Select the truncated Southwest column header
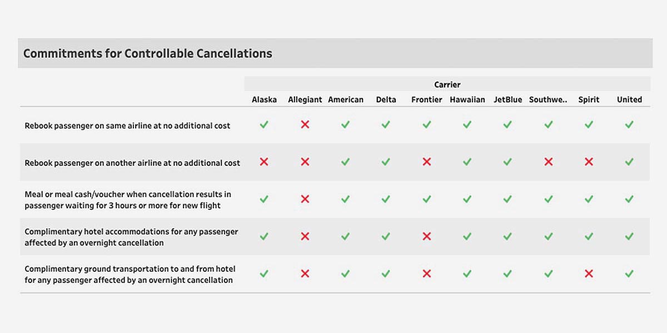The width and height of the screenshot is (667, 333). (x=548, y=100)
